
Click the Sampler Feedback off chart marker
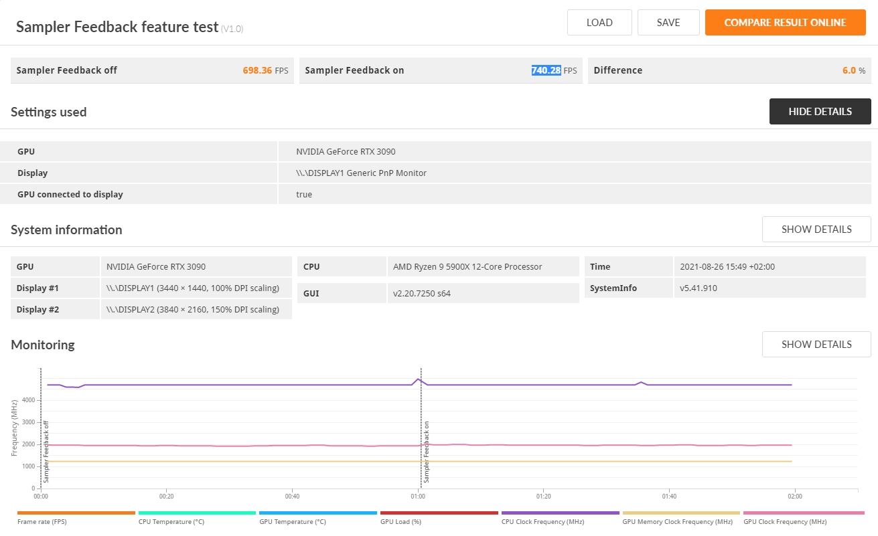pos(46,452)
